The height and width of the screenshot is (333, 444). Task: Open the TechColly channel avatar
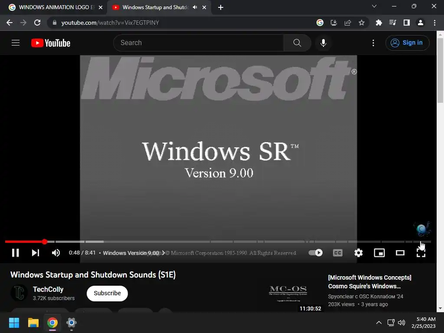click(x=19, y=293)
